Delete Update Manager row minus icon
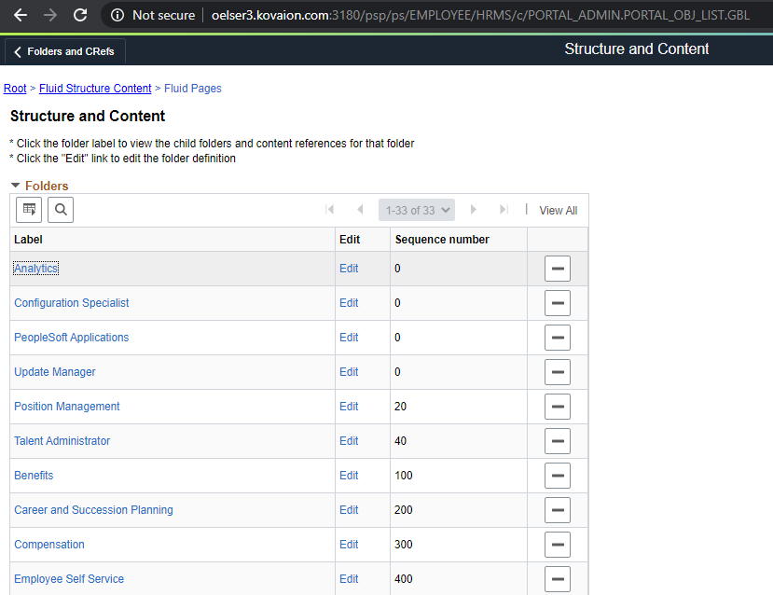Viewport: 773px width, 595px height. coord(558,372)
